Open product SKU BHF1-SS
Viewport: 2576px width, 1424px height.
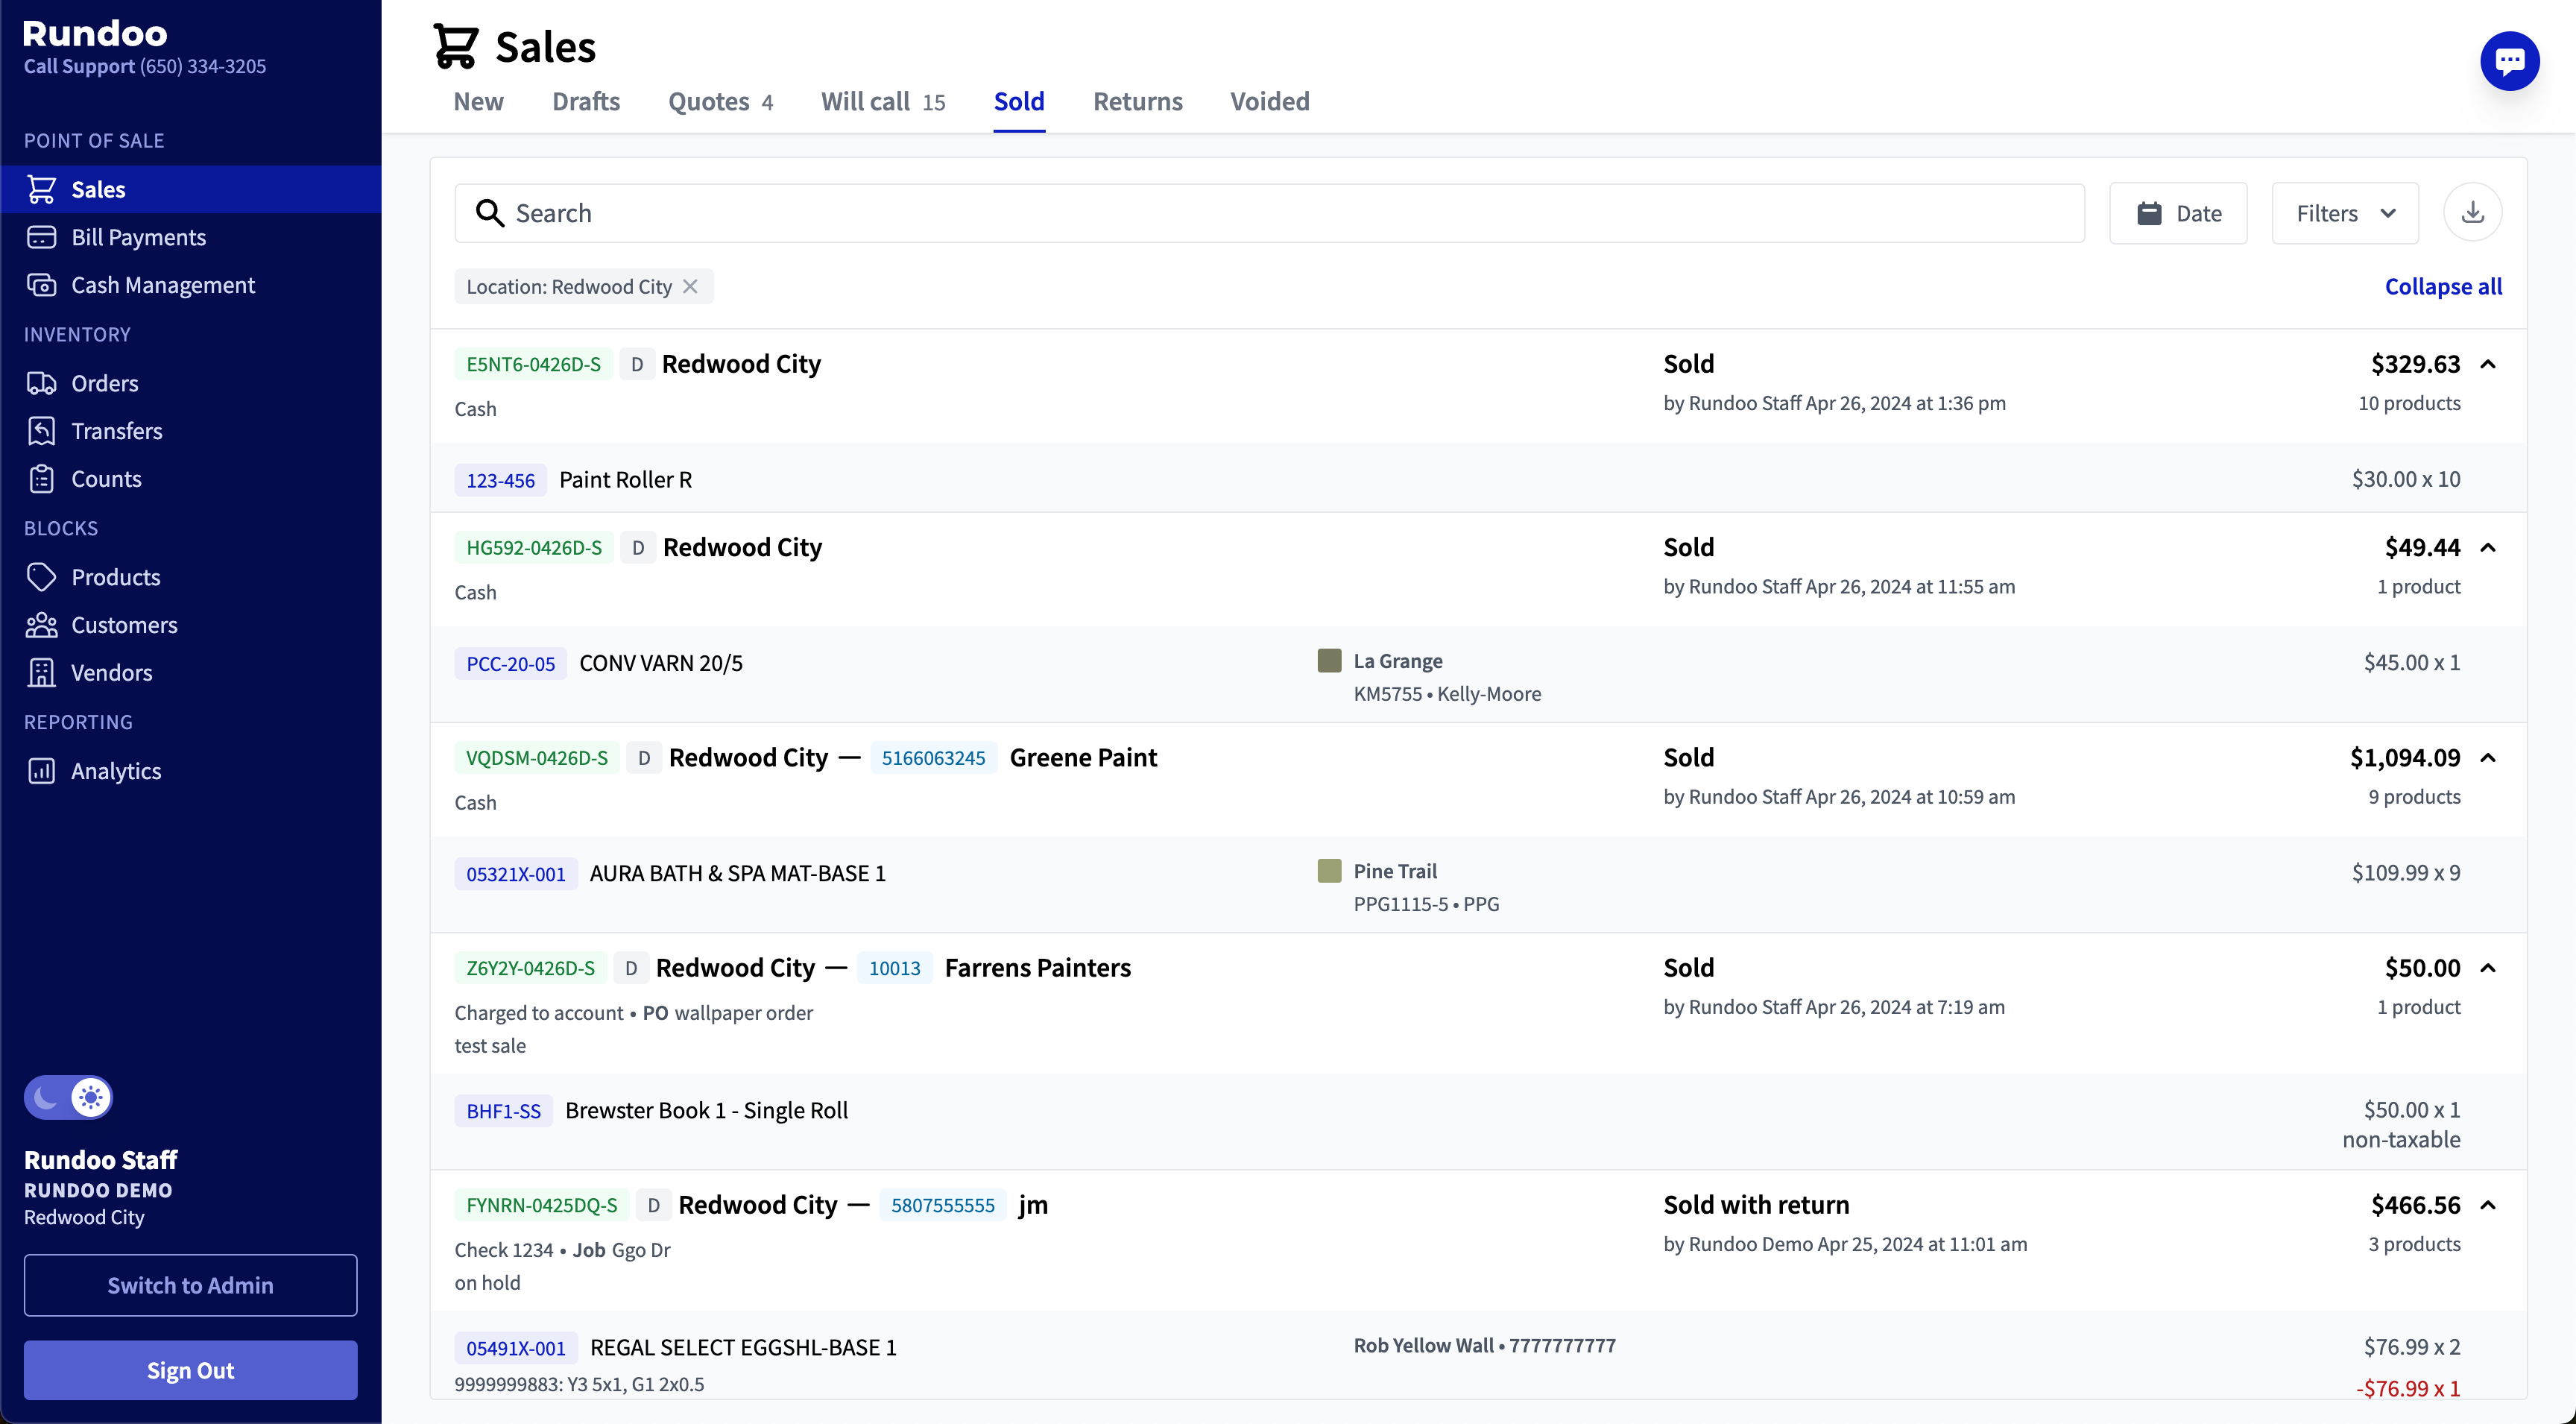503,1111
